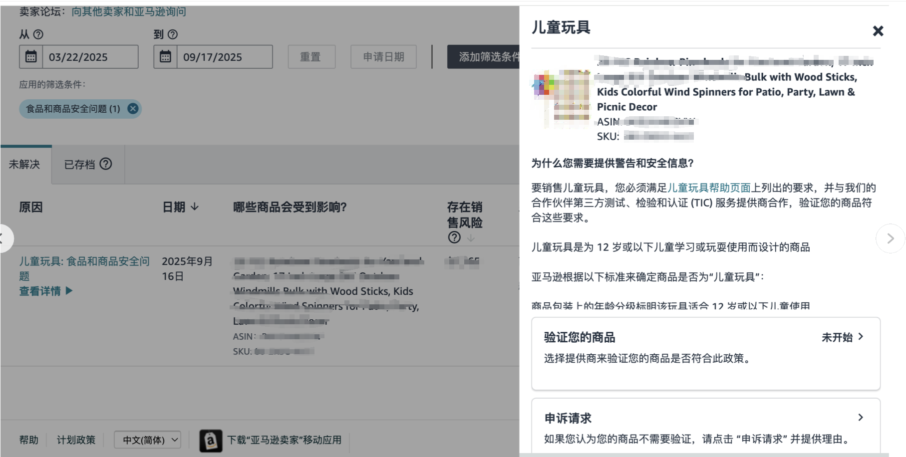
Task: Open the 从 start date calendar icon
Action: click(31, 57)
